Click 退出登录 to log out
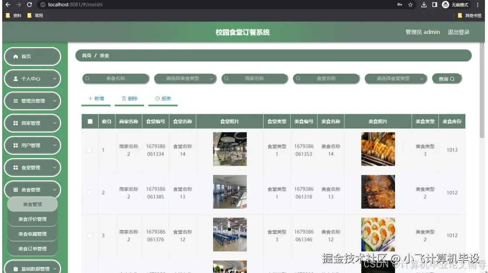488x273 pixels. (458, 32)
